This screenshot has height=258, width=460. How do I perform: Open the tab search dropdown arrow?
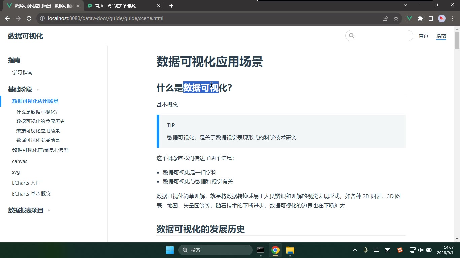click(406, 5)
